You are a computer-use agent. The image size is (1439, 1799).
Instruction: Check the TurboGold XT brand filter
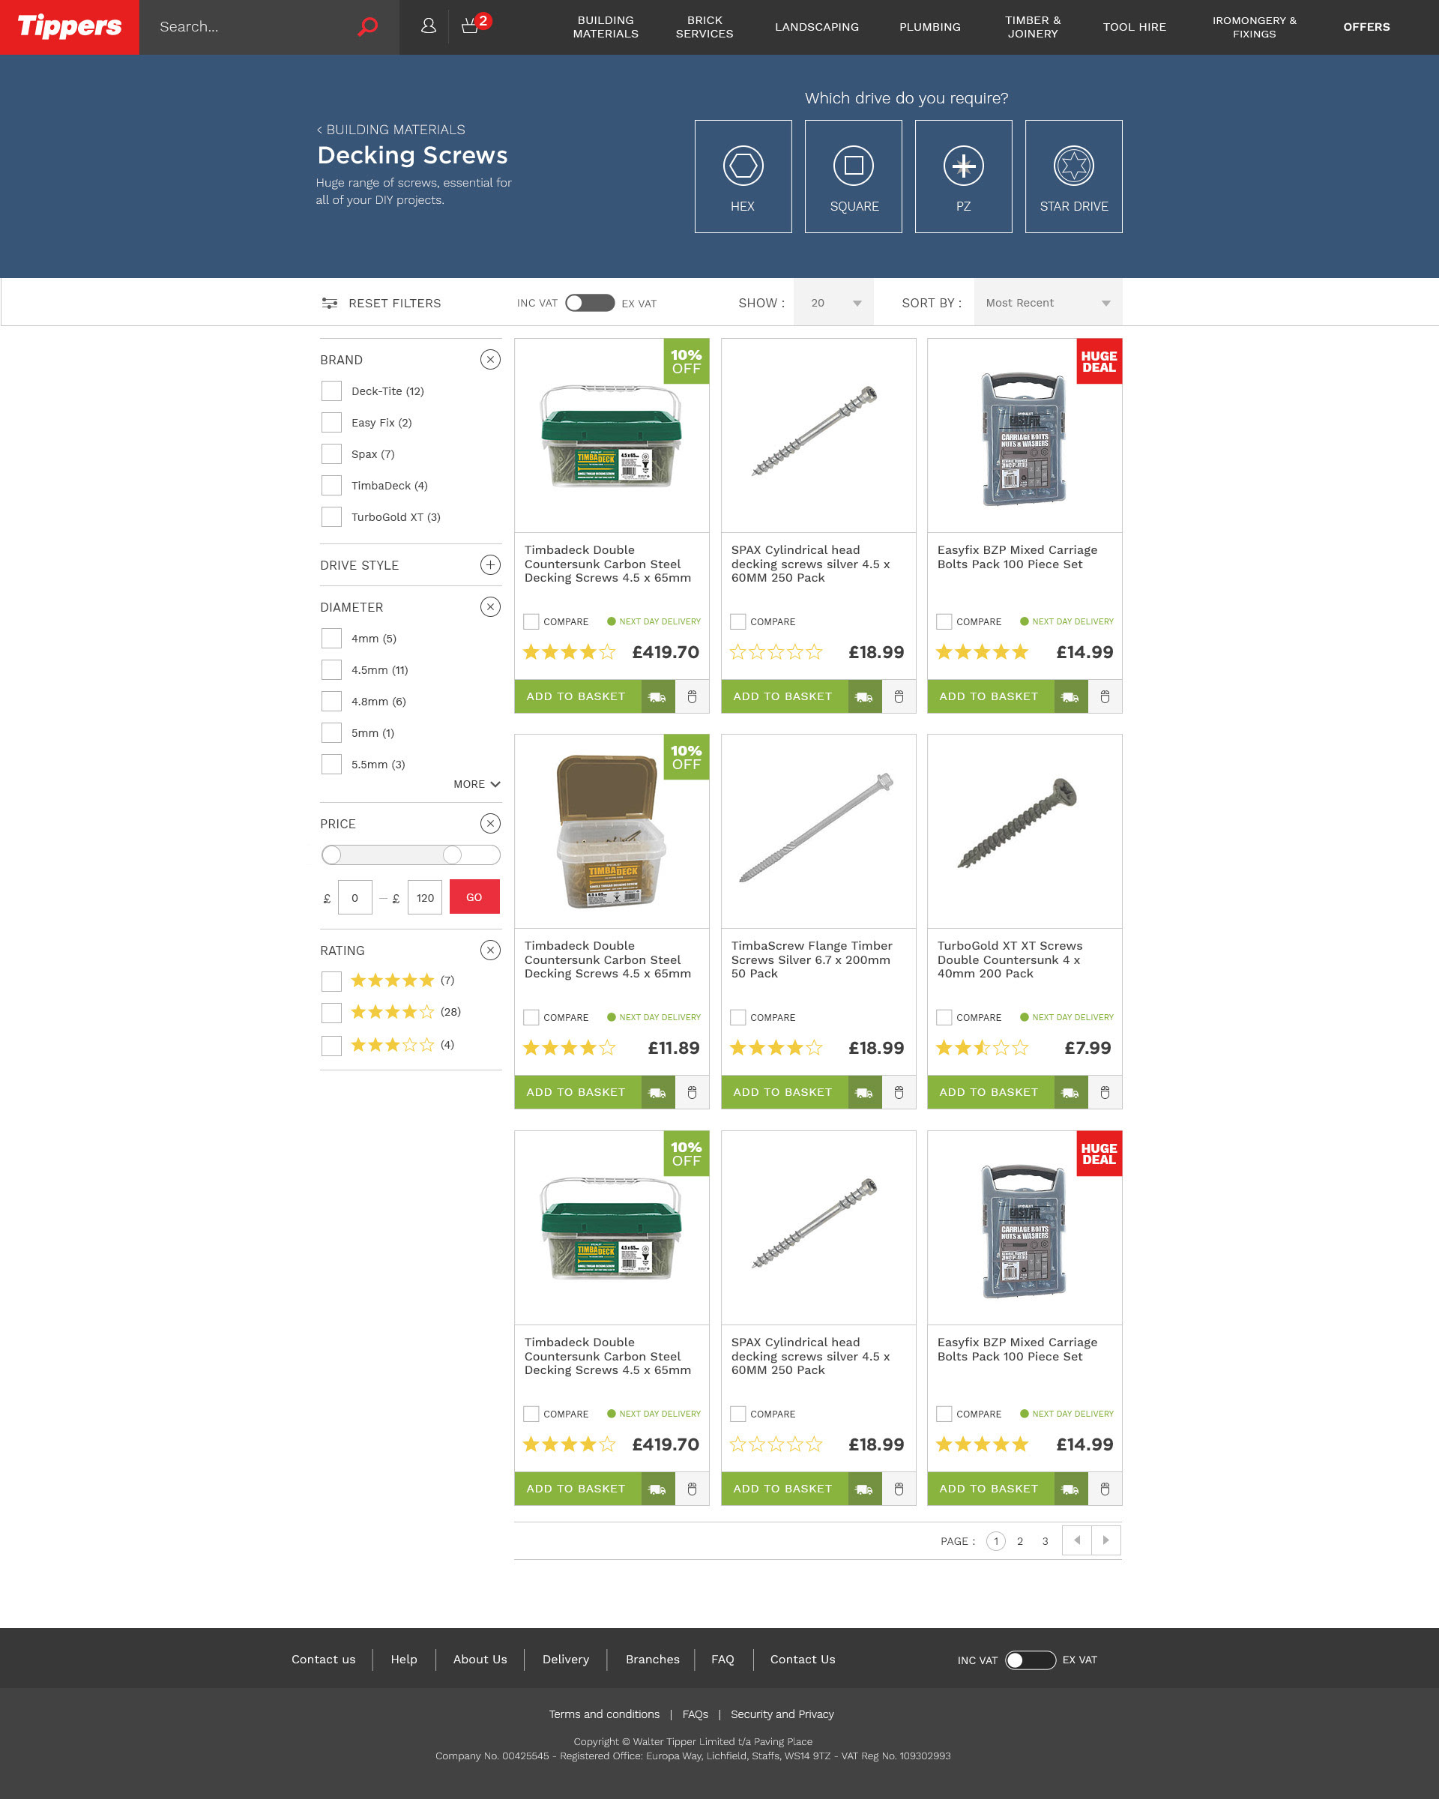tap(331, 516)
